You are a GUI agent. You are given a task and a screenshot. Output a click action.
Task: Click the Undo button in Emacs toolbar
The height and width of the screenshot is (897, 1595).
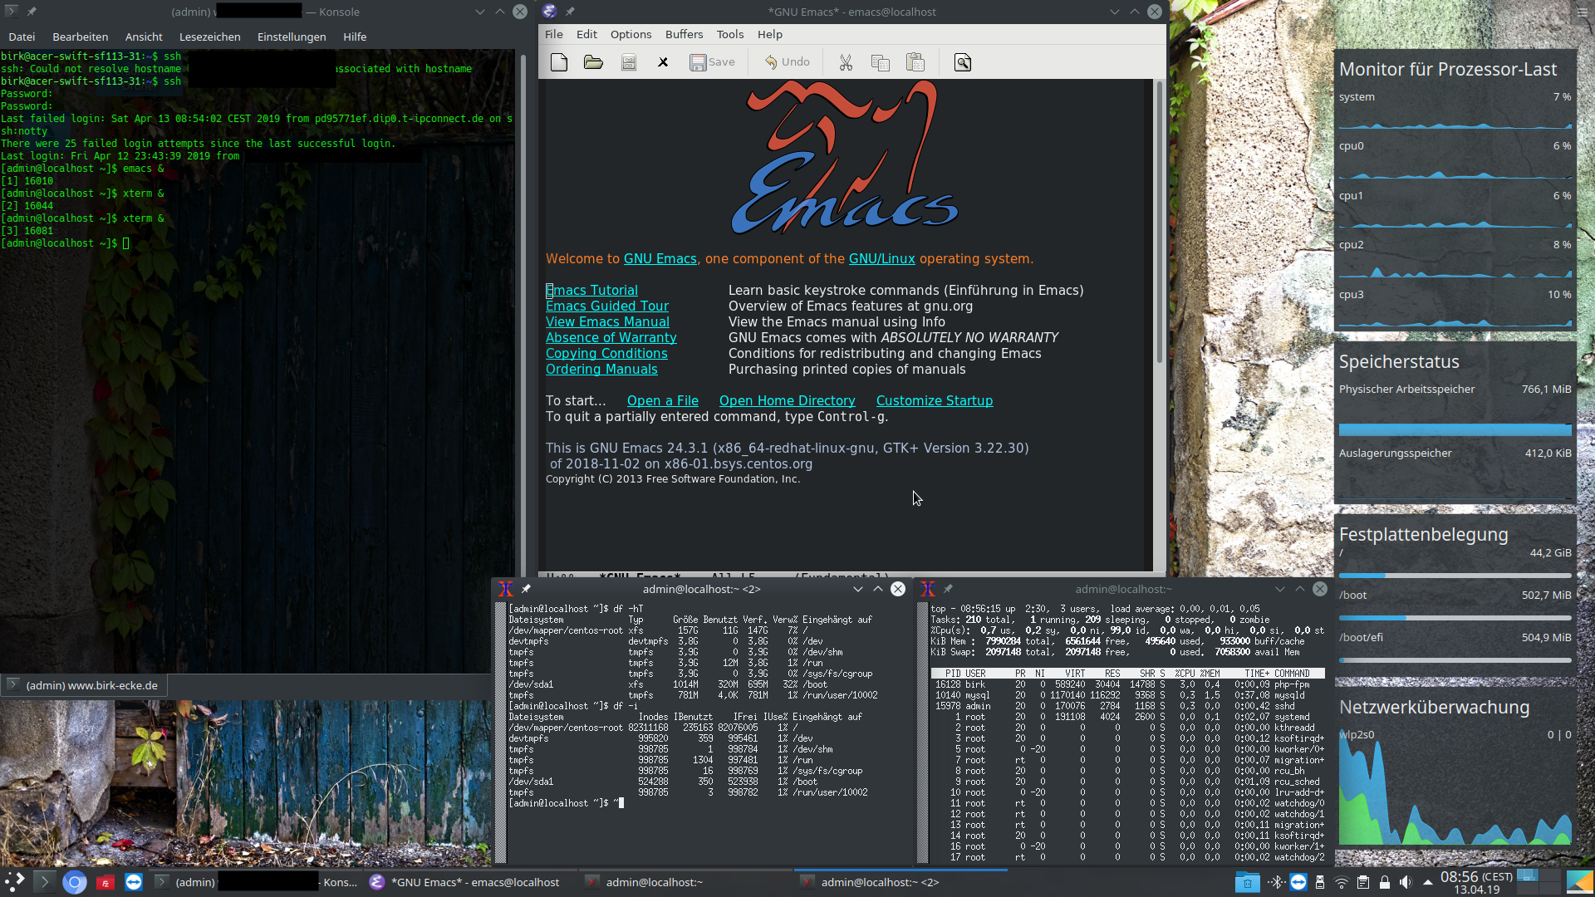pyautogui.click(x=787, y=62)
